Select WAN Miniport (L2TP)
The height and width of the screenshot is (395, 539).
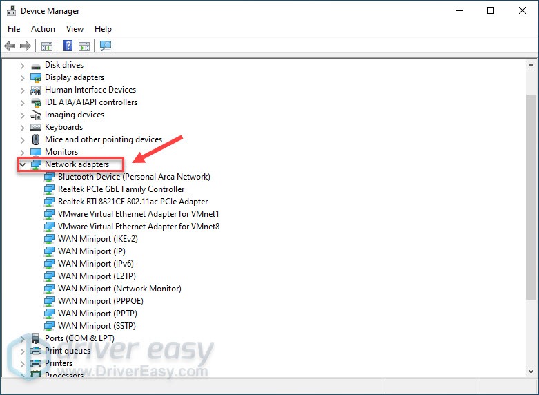pos(97,276)
